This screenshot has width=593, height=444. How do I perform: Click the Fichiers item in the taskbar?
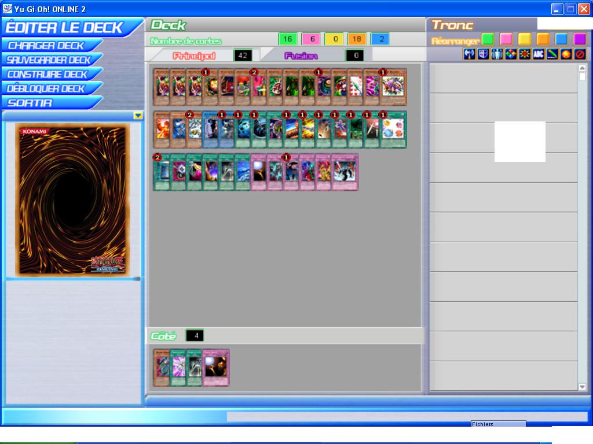[498, 424]
